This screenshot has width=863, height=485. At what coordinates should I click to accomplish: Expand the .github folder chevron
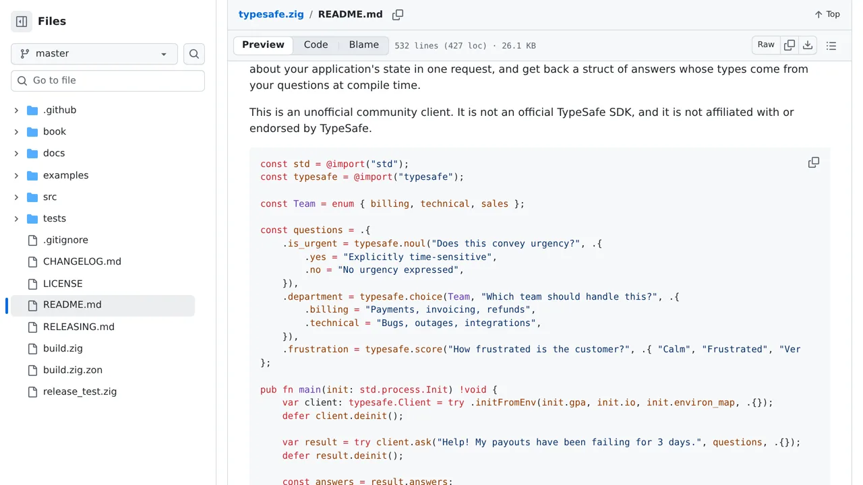[16, 110]
